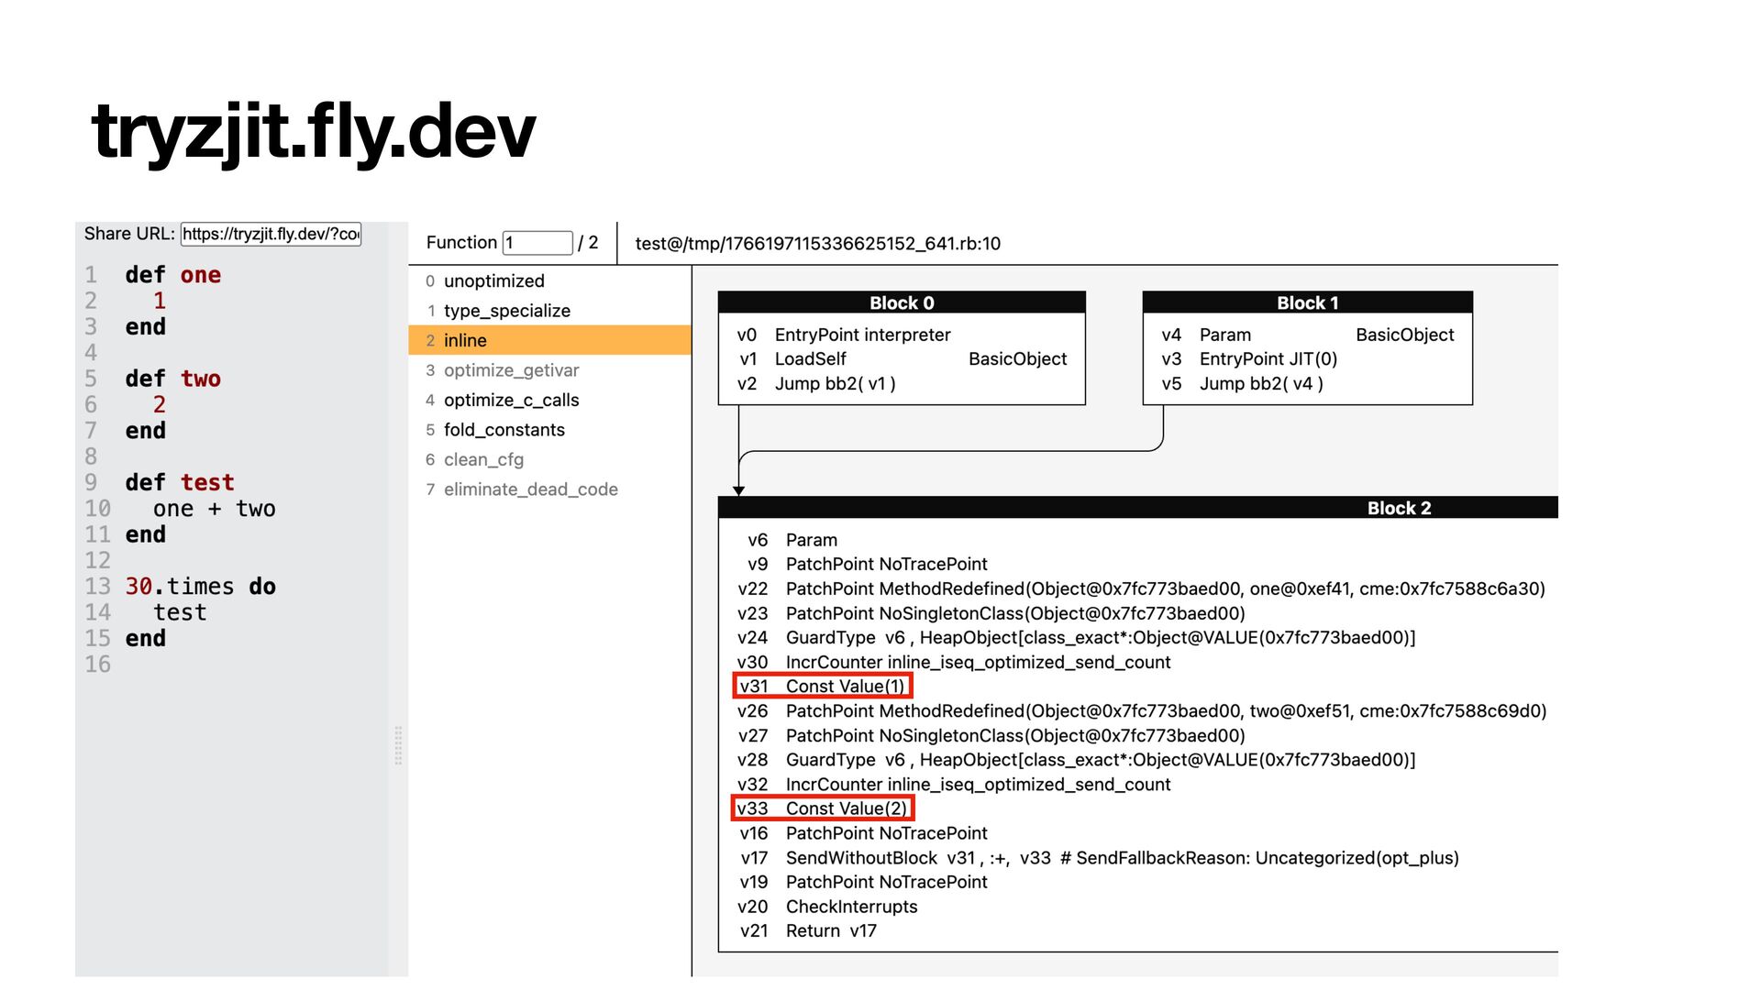
Task: Click the Block 0 header
Action: click(x=901, y=303)
